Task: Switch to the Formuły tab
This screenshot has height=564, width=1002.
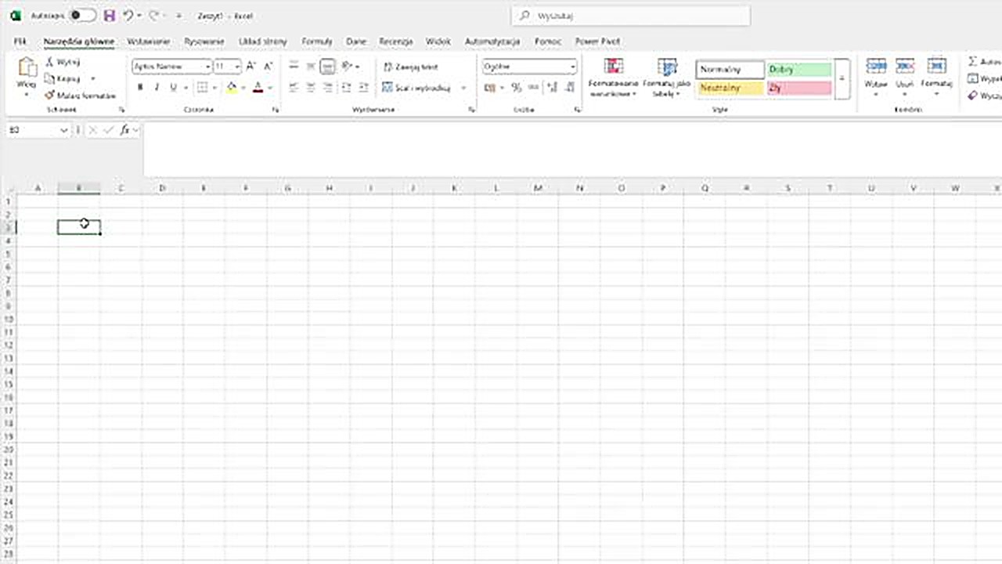Action: (317, 42)
